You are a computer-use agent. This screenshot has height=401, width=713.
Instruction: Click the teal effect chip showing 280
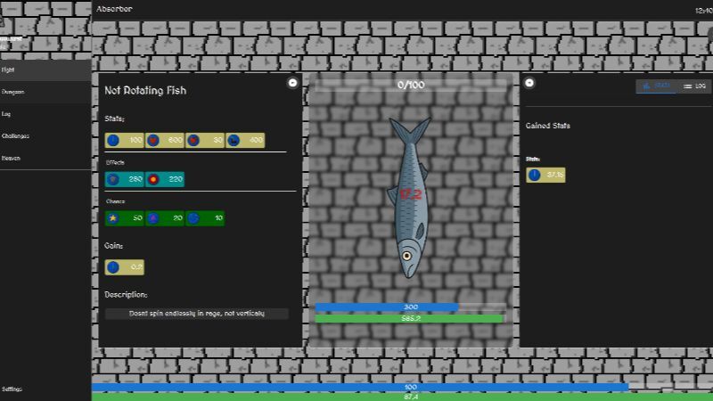tap(125, 179)
